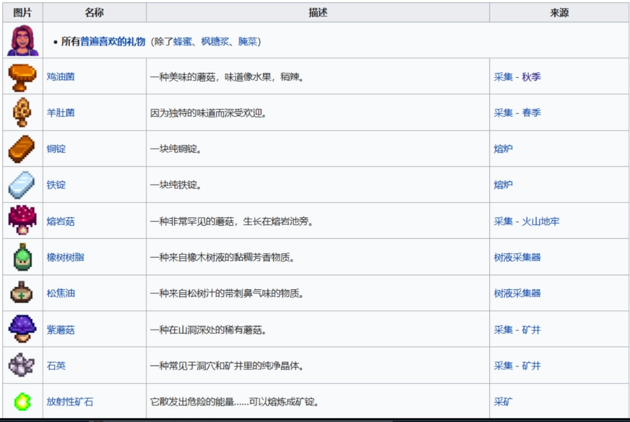Click description 一种常见于洞穴和矿井里的纯净晶体。
The width and height of the screenshot is (630, 422).
point(227,366)
